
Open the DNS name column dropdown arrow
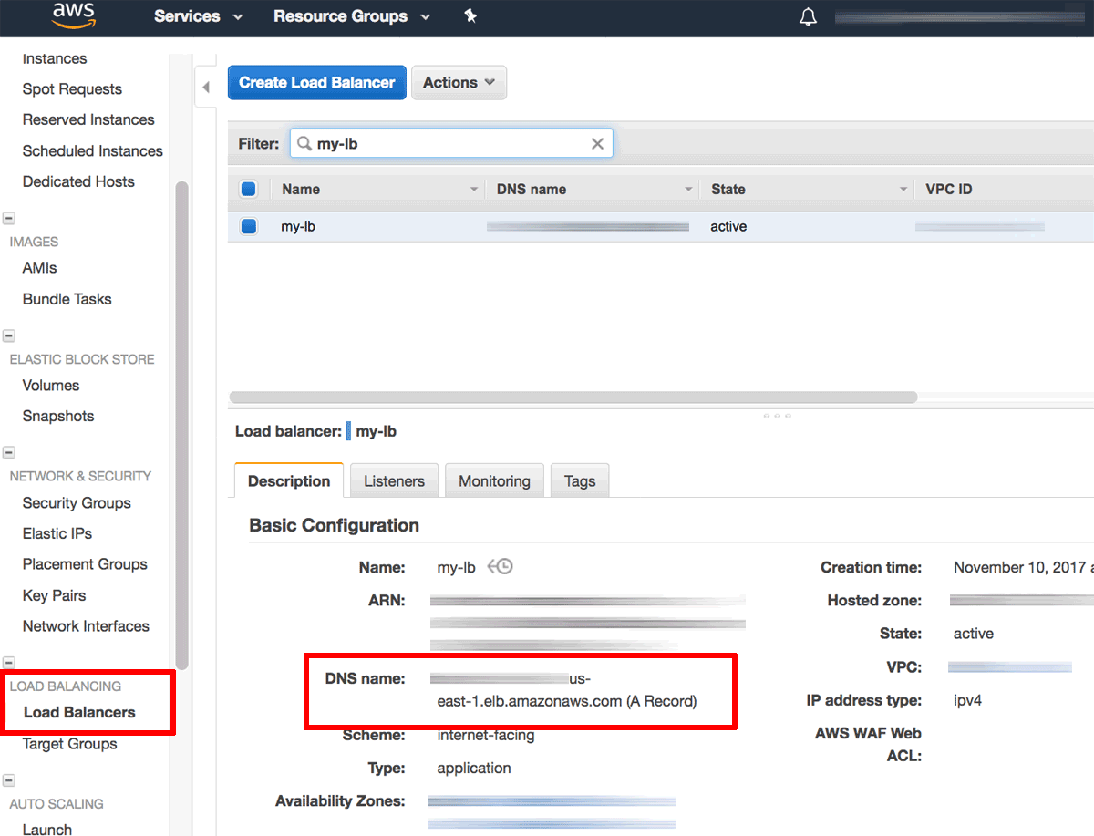click(x=688, y=190)
